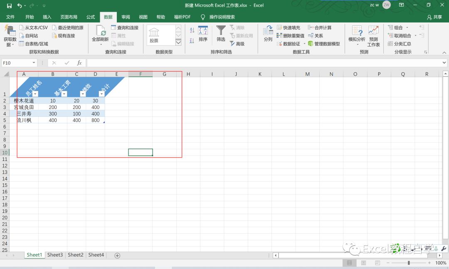Click Manage Data Model (管理数据模型)
449x269 pixels.
click(324, 44)
